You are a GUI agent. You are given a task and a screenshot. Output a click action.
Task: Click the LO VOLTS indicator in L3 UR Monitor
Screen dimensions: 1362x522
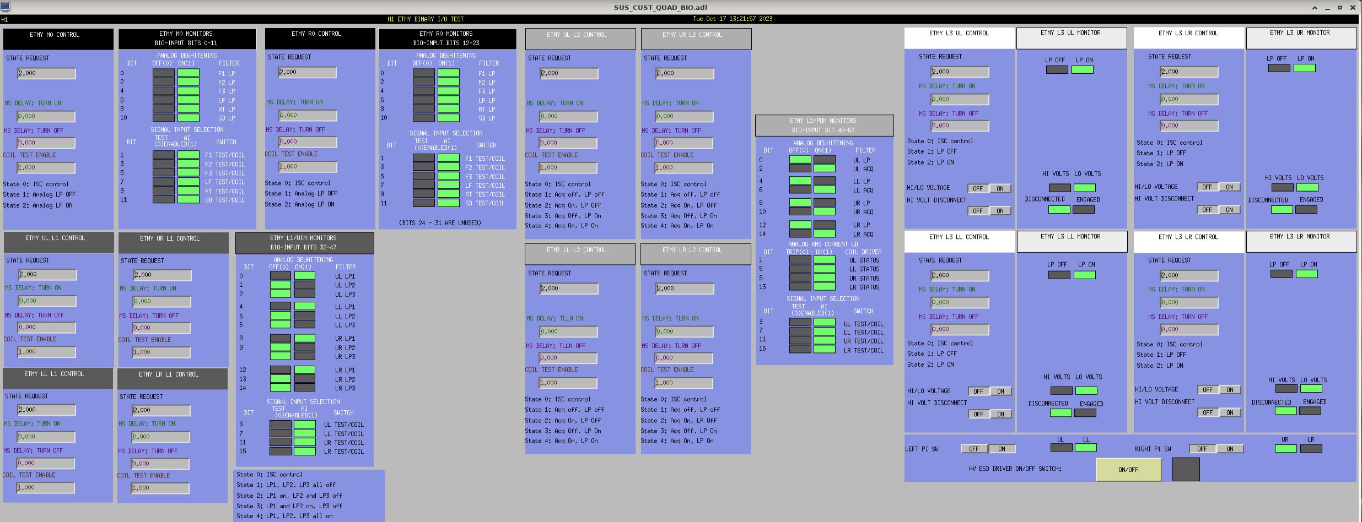coord(1307,188)
